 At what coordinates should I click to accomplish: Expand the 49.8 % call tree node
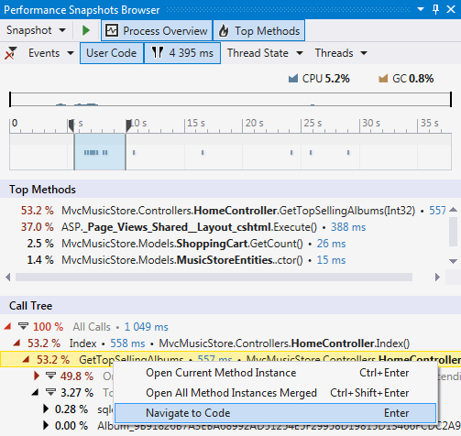37,376
